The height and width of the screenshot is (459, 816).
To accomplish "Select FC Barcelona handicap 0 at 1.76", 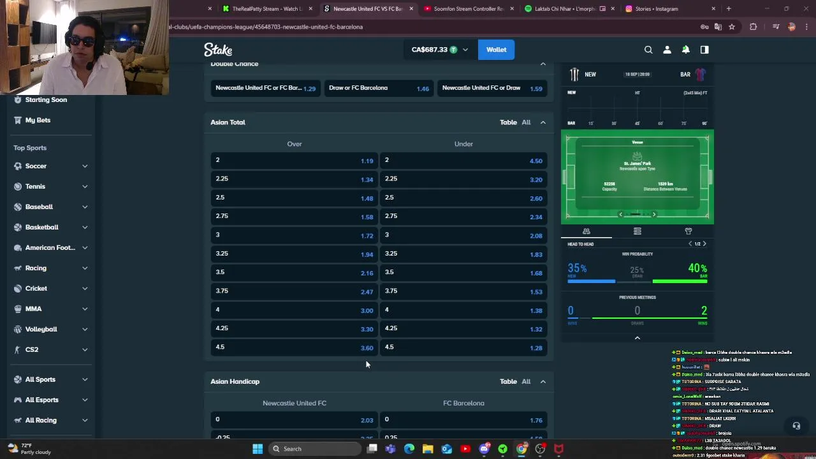I will pyautogui.click(x=463, y=419).
